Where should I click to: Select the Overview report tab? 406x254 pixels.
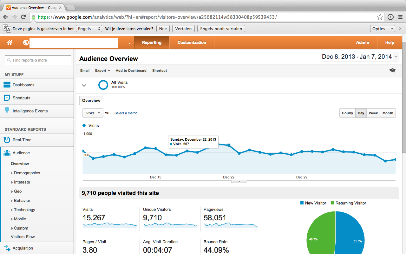[x=91, y=100]
